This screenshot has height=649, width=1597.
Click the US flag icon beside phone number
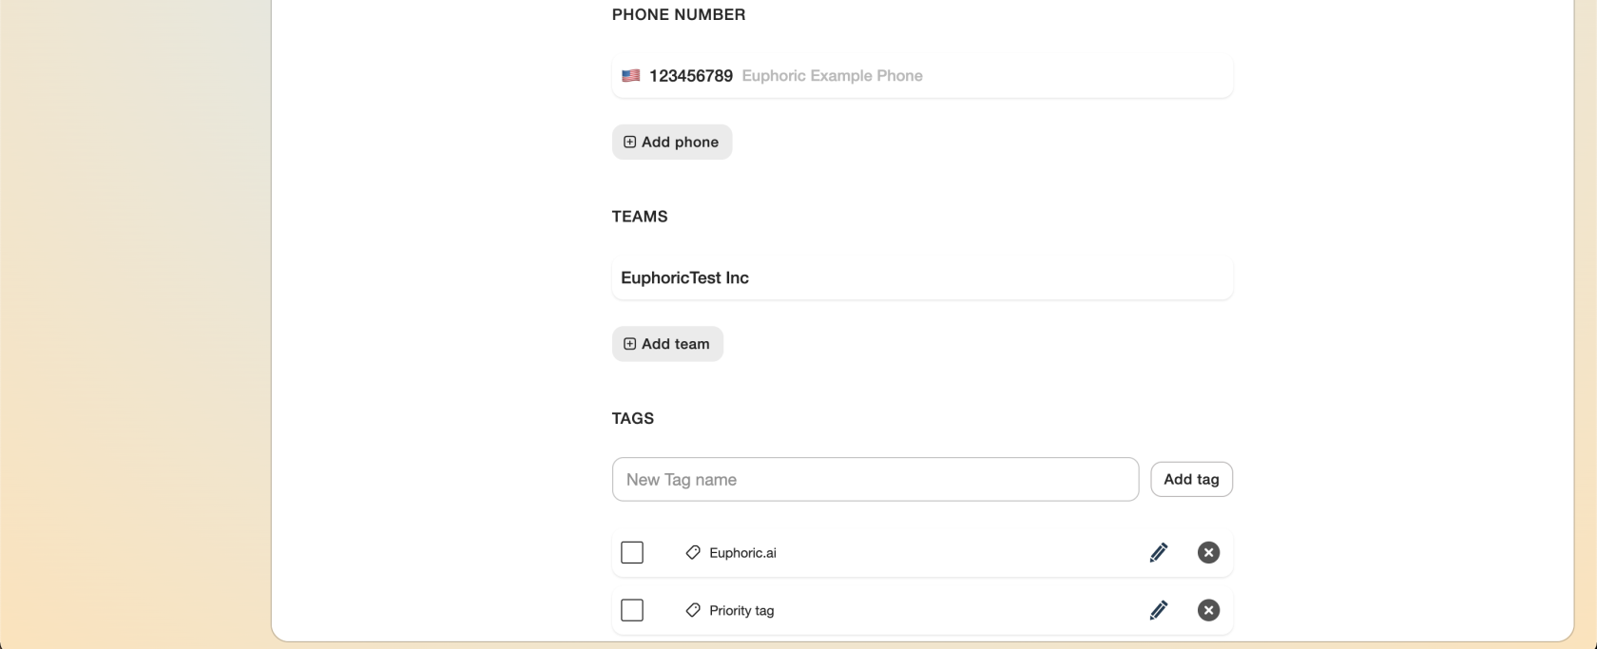[630, 76]
